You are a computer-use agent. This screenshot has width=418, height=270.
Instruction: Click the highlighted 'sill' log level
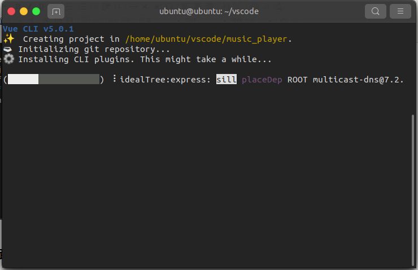pyautogui.click(x=227, y=79)
